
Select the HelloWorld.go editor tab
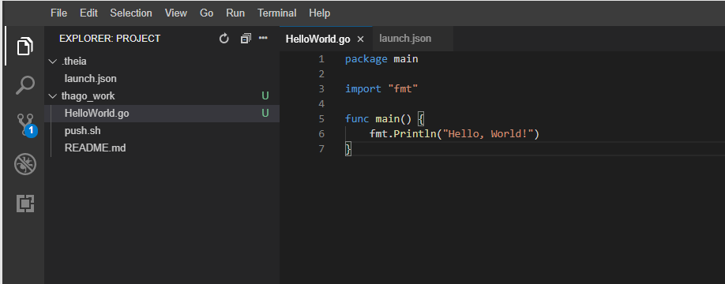(318, 39)
